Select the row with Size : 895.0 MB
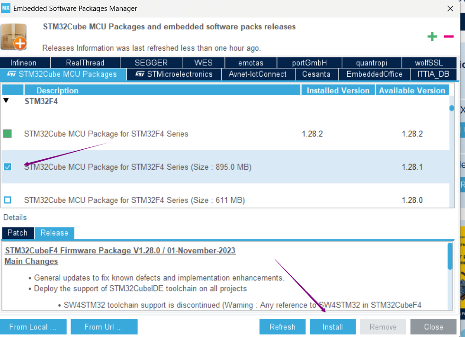 pyautogui.click(x=226, y=167)
